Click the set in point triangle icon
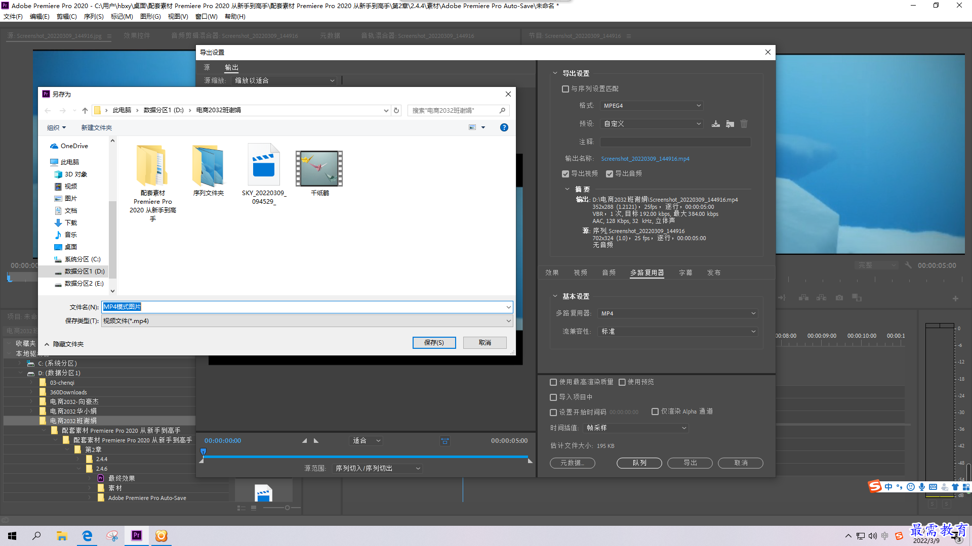Viewport: 972px width, 546px height. click(304, 441)
